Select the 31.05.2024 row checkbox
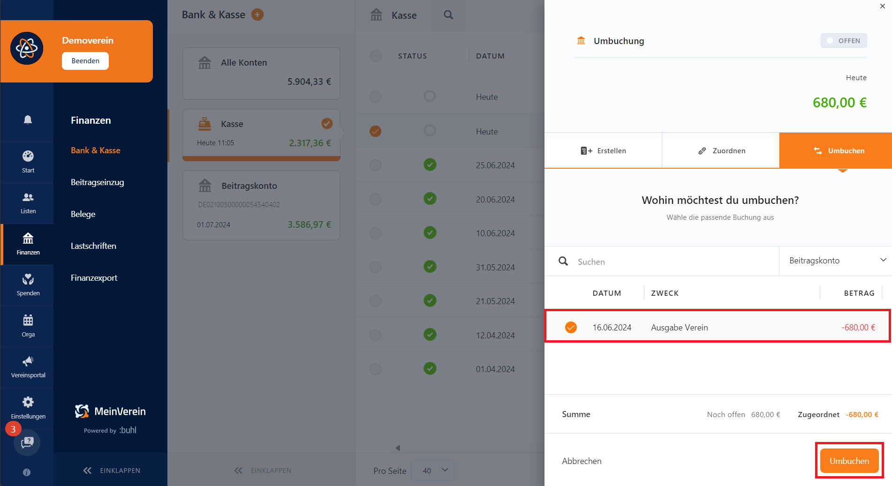 click(x=376, y=267)
